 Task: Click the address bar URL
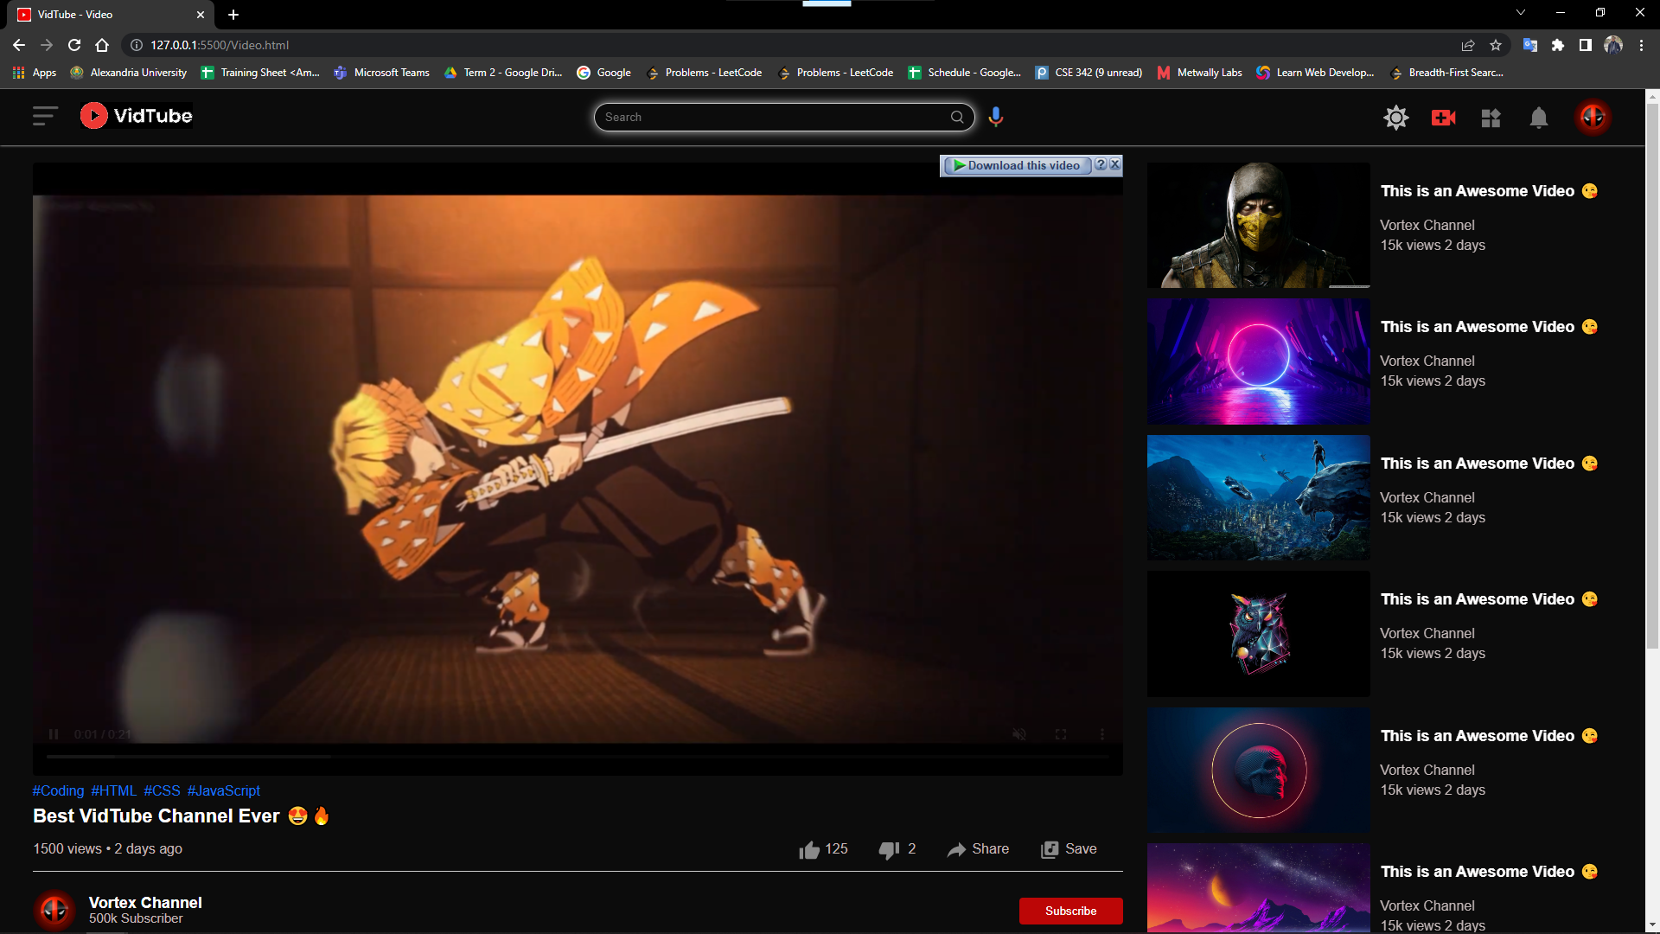(220, 45)
